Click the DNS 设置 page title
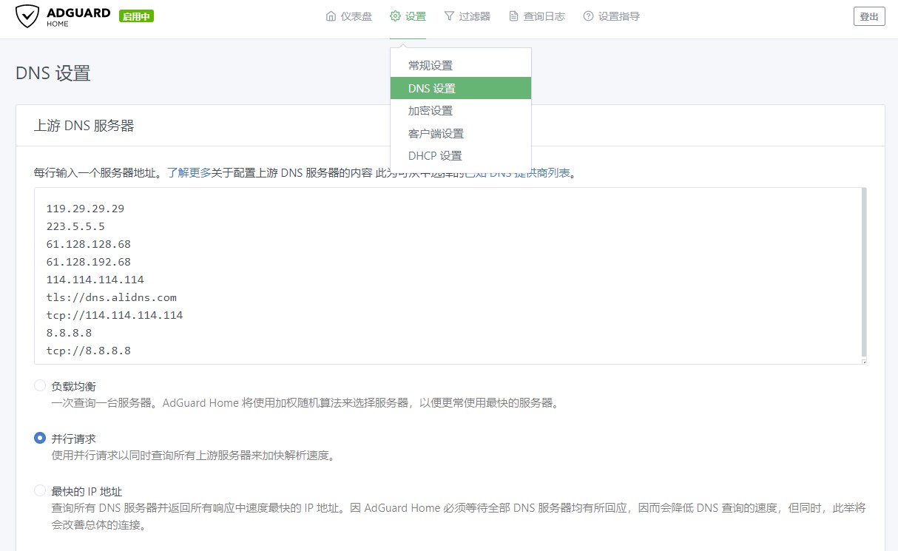 click(53, 73)
